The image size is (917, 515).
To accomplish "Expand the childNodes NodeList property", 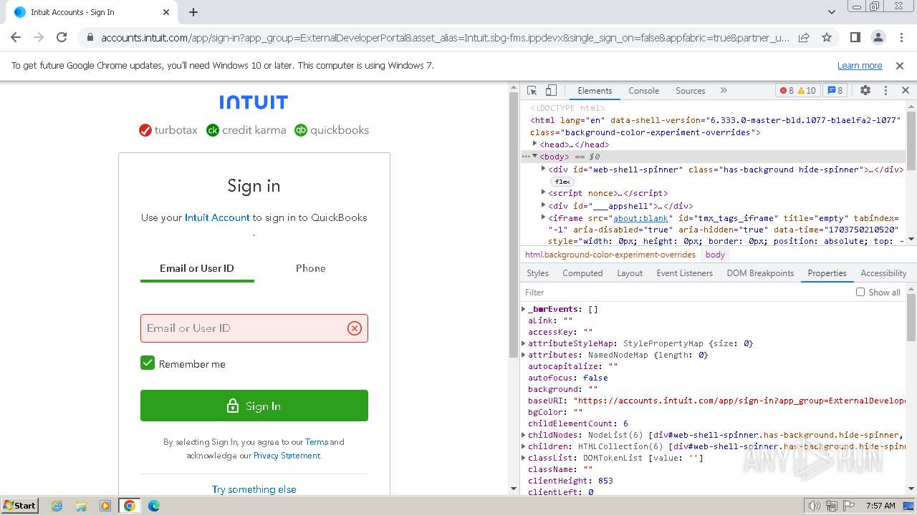I will coord(524,435).
